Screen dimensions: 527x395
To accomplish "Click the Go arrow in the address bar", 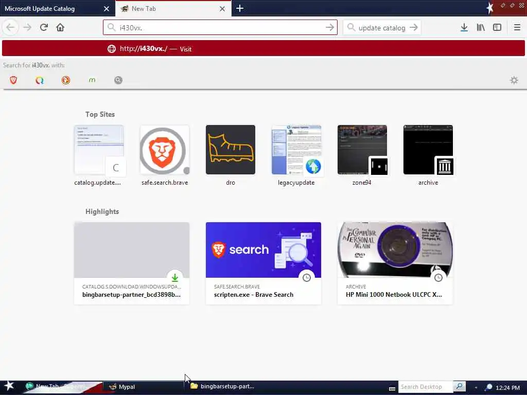I will tap(330, 28).
